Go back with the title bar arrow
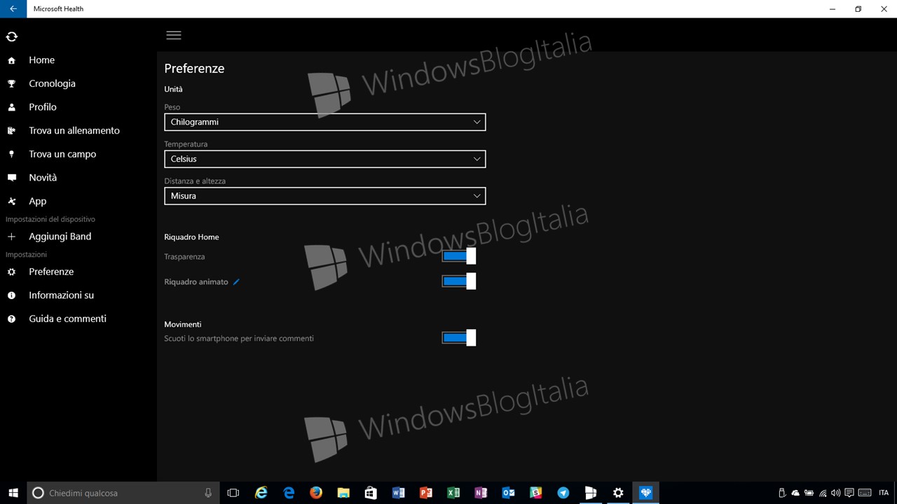This screenshot has width=897, height=504. [x=13, y=9]
